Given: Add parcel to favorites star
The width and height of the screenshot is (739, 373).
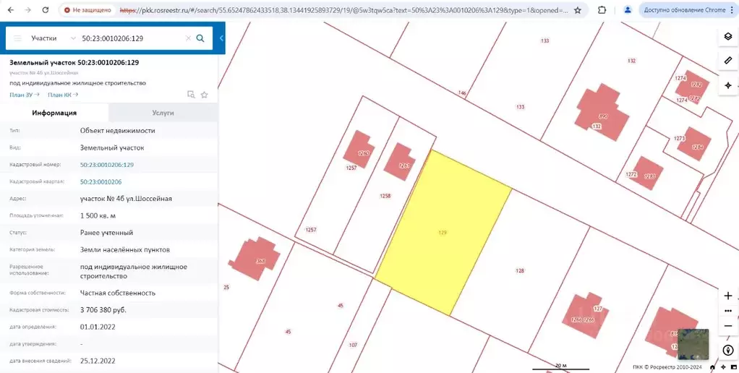Looking at the screenshot, I should point(205,95).
